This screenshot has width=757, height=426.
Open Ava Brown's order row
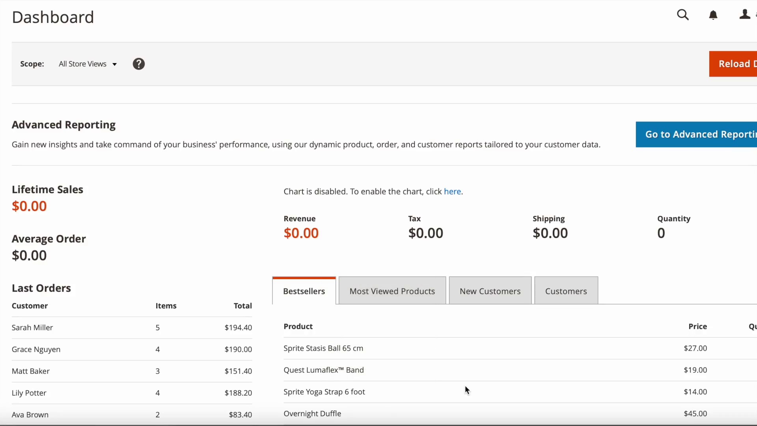[x=30, y=415]
